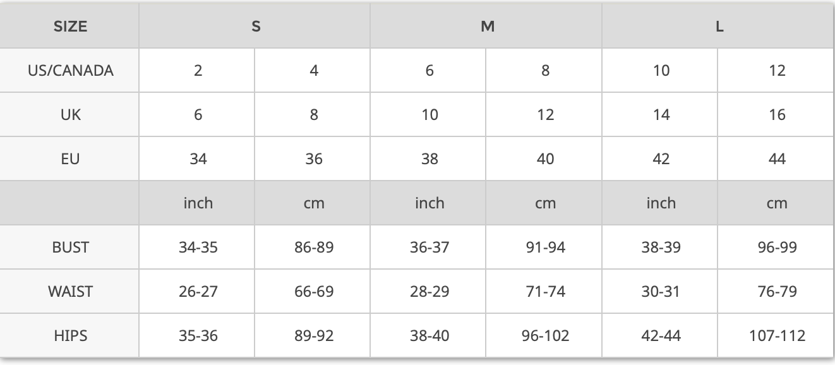
Task: Select EU size 40 cell
Action: coord(545,159)
